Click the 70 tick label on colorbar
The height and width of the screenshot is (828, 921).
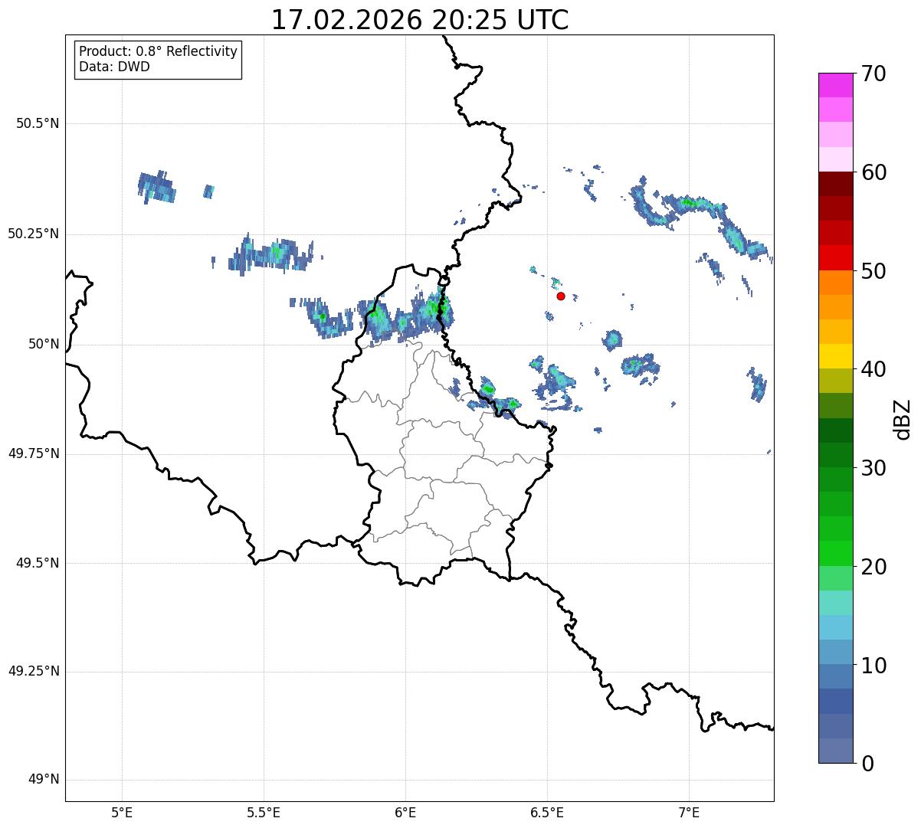873,74
